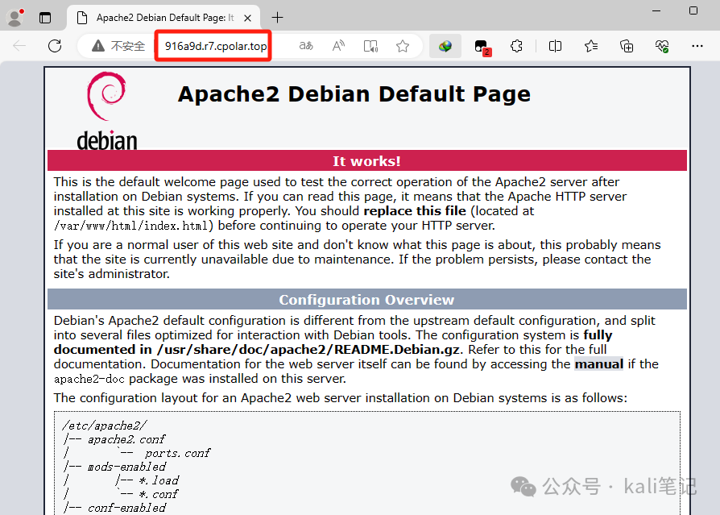The height and width of the screenshot is (515, 720).
Task: Open the manual link
Action: [x=598, y=363]
